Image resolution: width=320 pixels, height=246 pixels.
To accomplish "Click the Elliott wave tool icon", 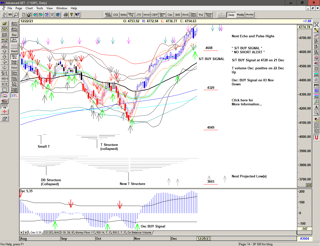I will tap(4, 46).
